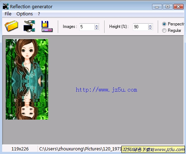
Task: Click the 119x226 size in status bar
Action: 20,149
